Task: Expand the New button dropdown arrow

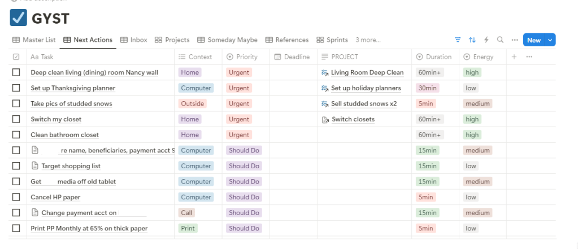Action: point(549,40)
